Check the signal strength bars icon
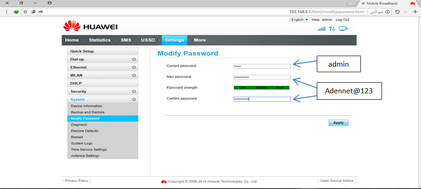The image size is (421, 189). [x=321, y=29]
